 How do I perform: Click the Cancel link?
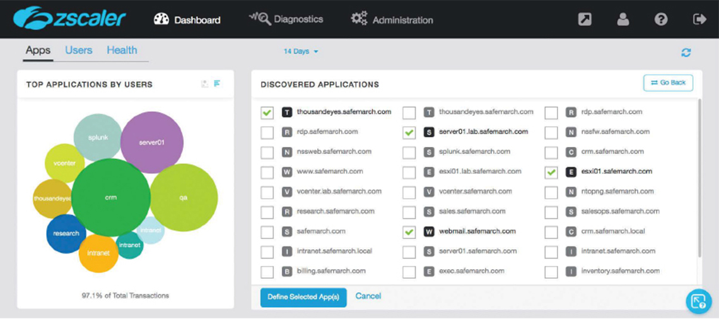coord(368,296)
